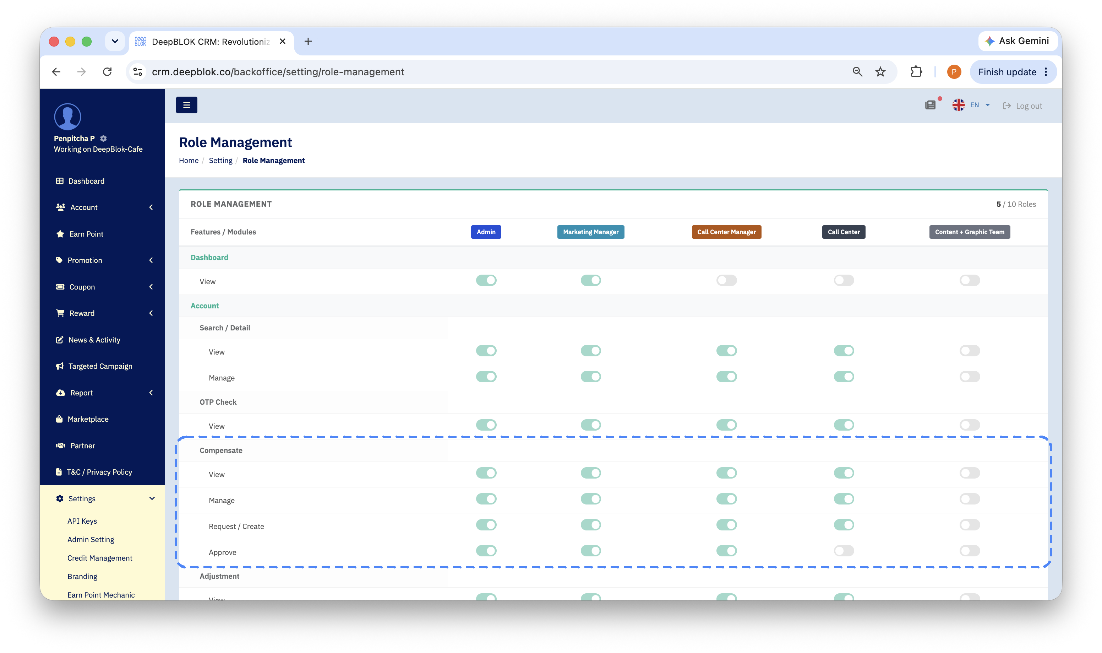
Task: Click the Ask Gemini button
Action: pyautogui.click(x=1017, y=41)
